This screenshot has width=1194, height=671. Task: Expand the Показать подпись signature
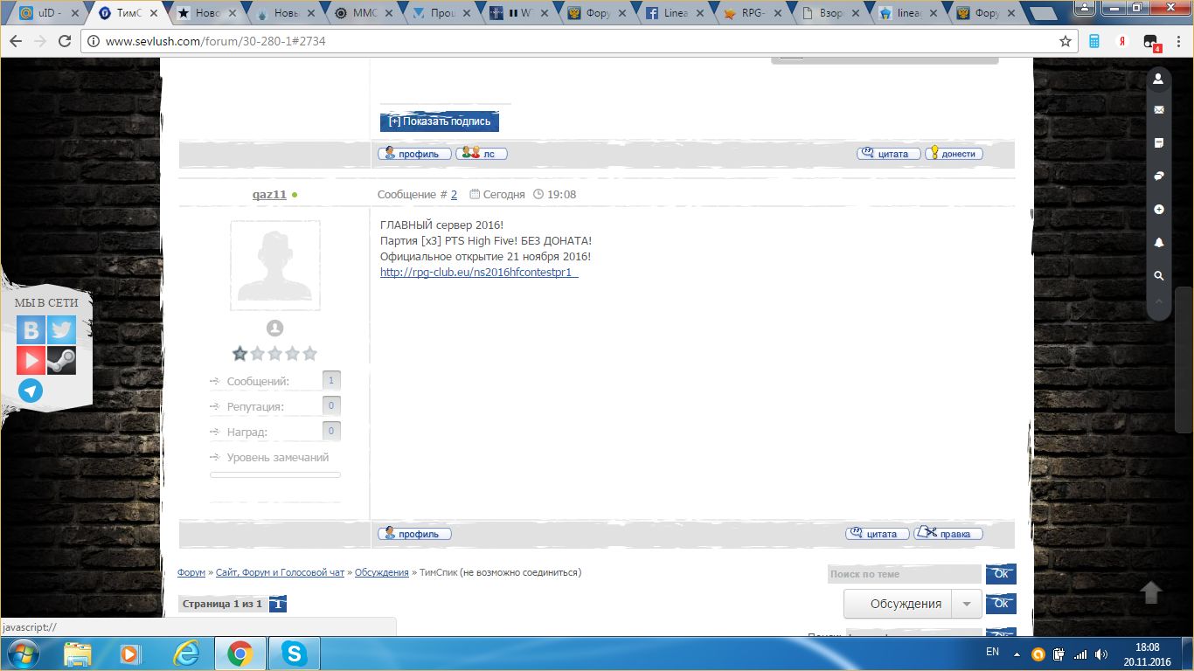coord(440,121)
